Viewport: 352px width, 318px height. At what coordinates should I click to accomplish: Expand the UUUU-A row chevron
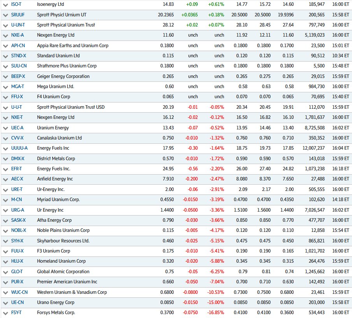[x=5, y=148]
